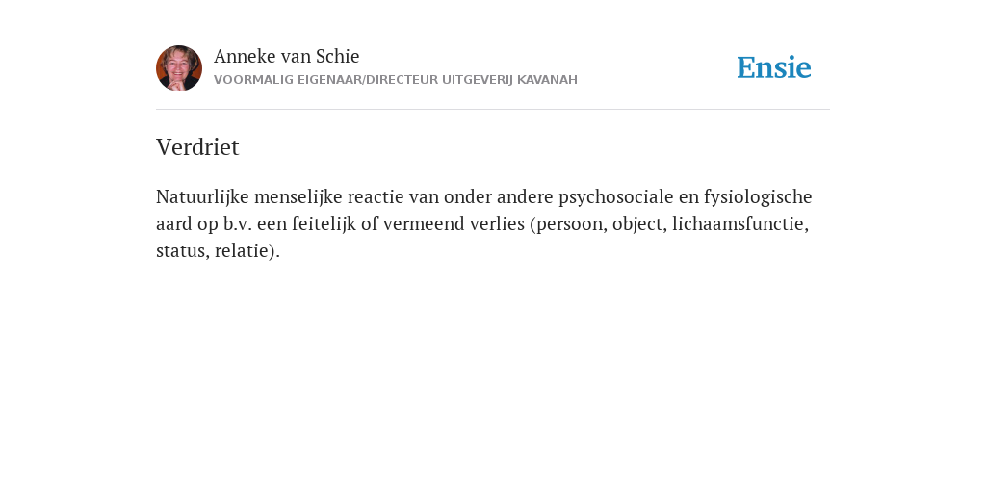This screenshot has height=493, width=986.
Task: Click the words status, relatie
Action: point(215,251)
